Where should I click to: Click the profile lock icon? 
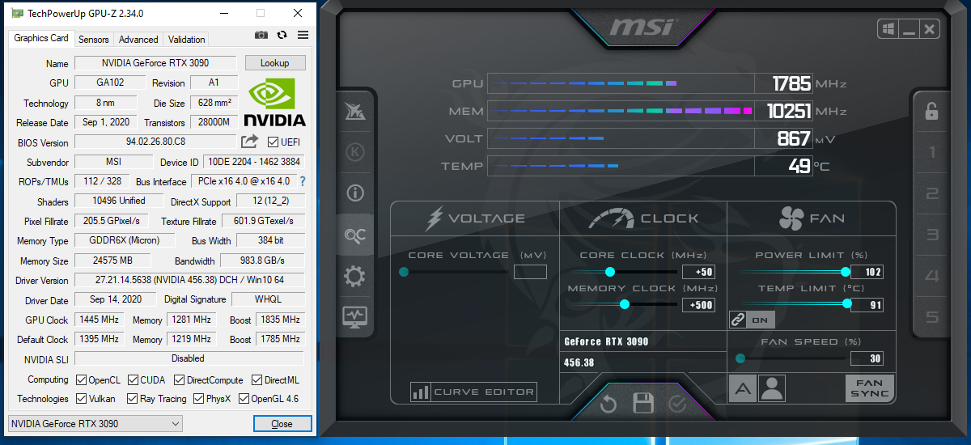[931, 111]
